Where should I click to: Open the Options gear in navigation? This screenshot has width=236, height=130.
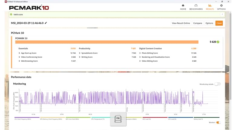[x=221, y=7]
